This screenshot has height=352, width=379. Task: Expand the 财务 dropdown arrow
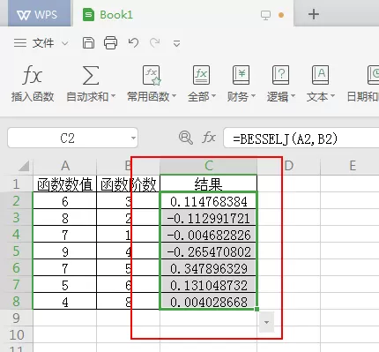(x=253, y=96)
